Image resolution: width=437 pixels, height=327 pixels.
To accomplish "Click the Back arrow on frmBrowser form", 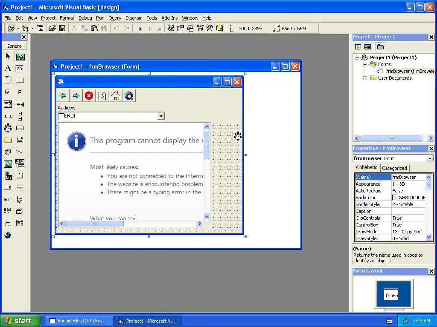I will click(63, 96).
